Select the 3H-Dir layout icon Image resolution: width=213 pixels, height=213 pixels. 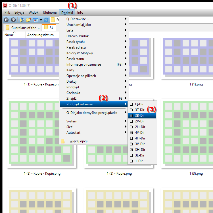pos(131,150)
